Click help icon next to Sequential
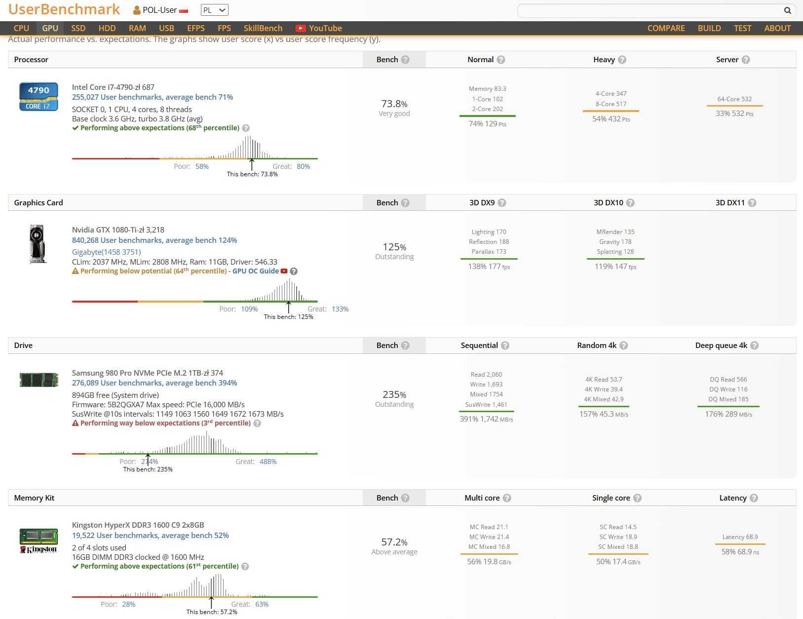Viewport: 803px width, 619px height. click(505, 346)
